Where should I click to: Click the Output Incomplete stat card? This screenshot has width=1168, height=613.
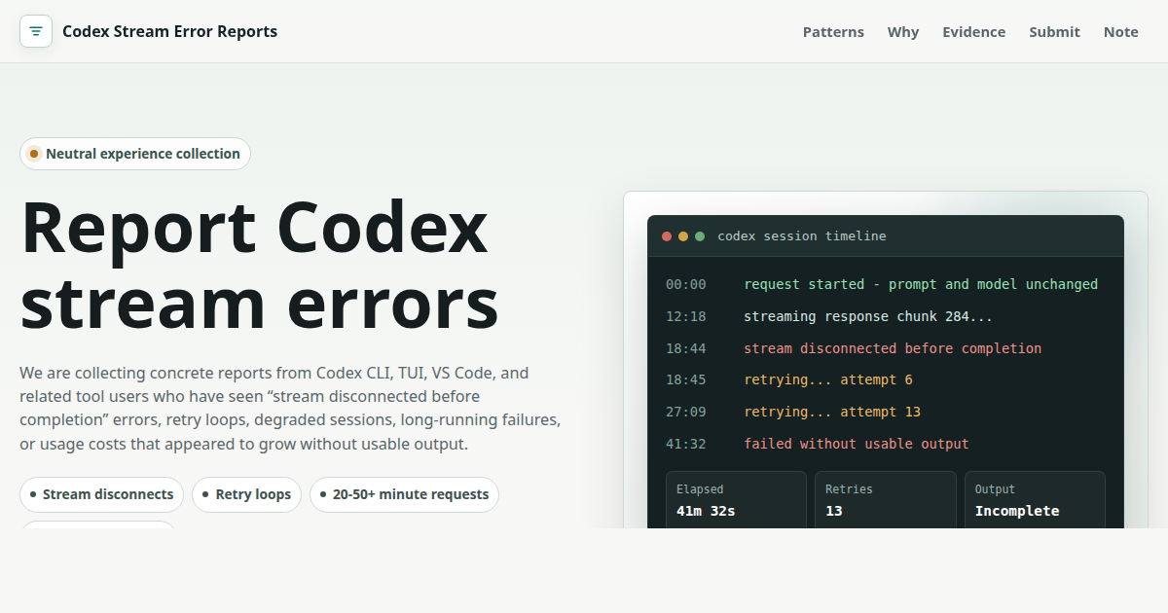pos(1035,500)
